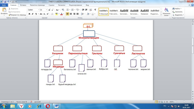Open the Рецензирование ribbon tab
Screen dimensions: 194x109
75,5
